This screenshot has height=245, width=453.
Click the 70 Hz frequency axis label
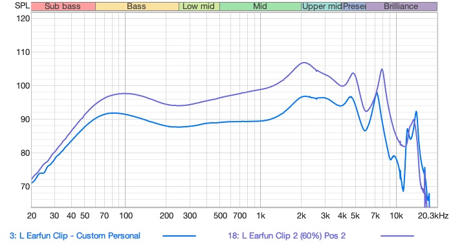point(104,215)
